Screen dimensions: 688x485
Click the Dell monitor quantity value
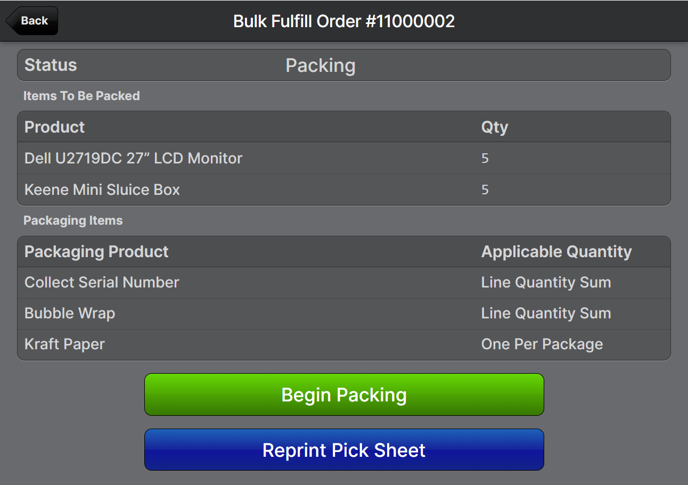(485, 158)
